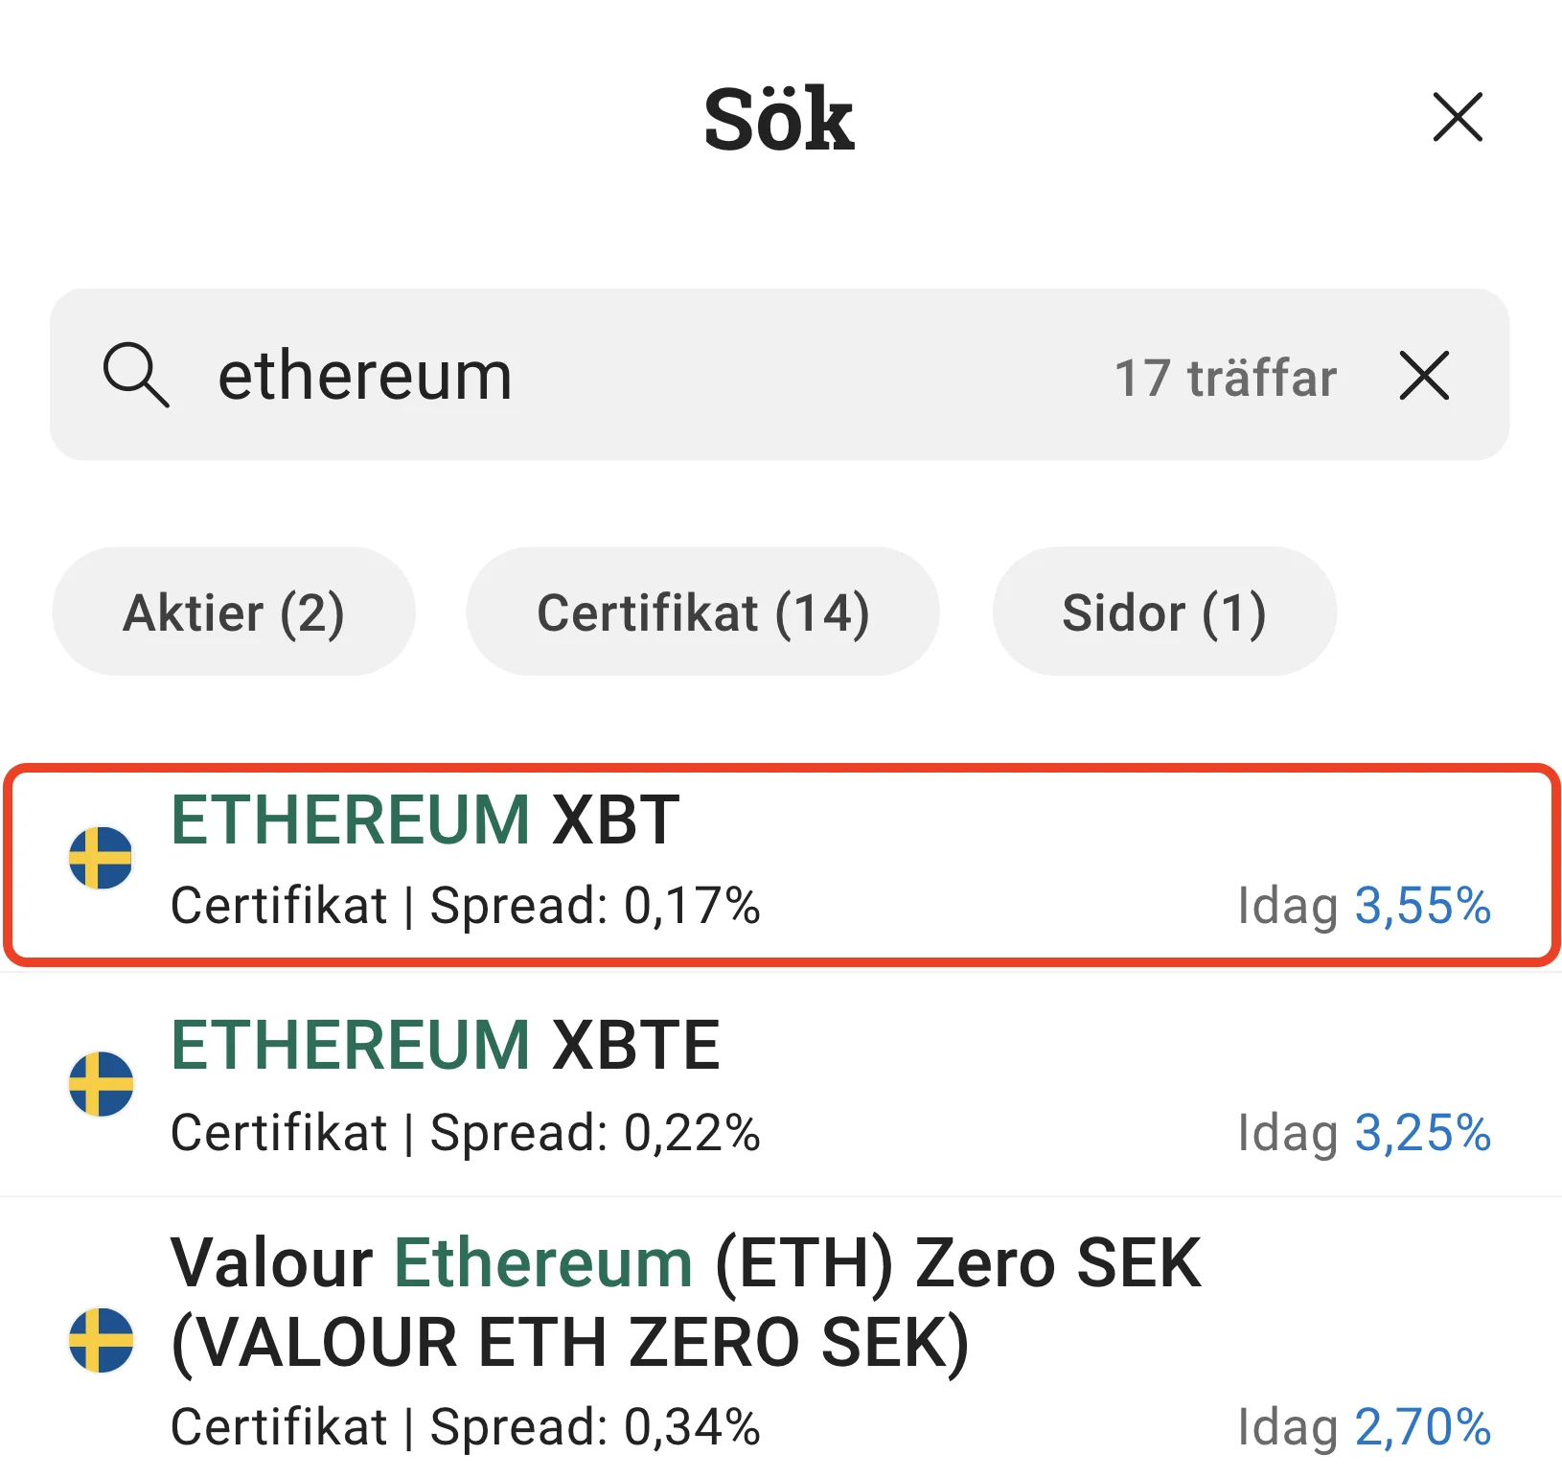Open Valour Ethereum (ETH) Zero SEK result

pos(684,1302)
